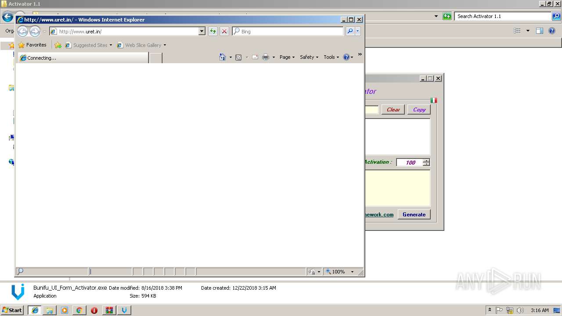Click the Explorer search magnifier button
This screenshot has width=562, height=316.
coord(556,16)
